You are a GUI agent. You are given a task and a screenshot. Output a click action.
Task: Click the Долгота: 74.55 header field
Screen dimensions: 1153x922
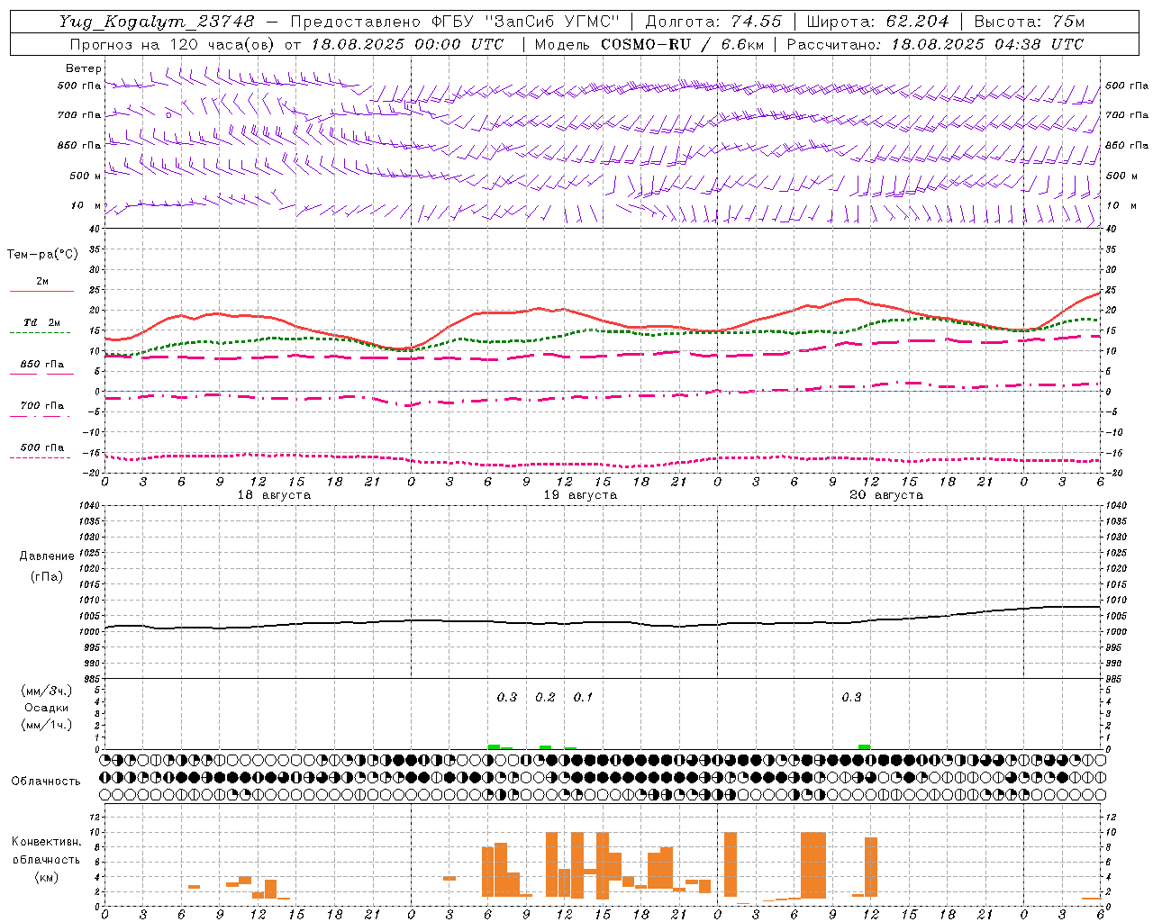pos(713,22)
